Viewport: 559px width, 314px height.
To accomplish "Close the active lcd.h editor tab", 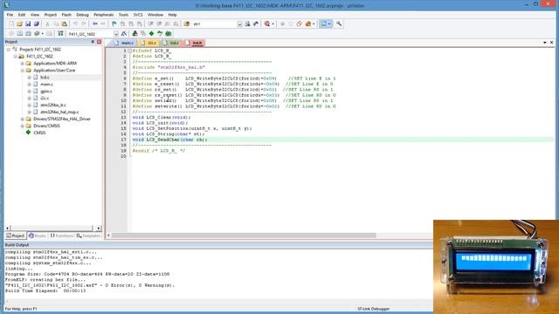I will coord(551,43).
